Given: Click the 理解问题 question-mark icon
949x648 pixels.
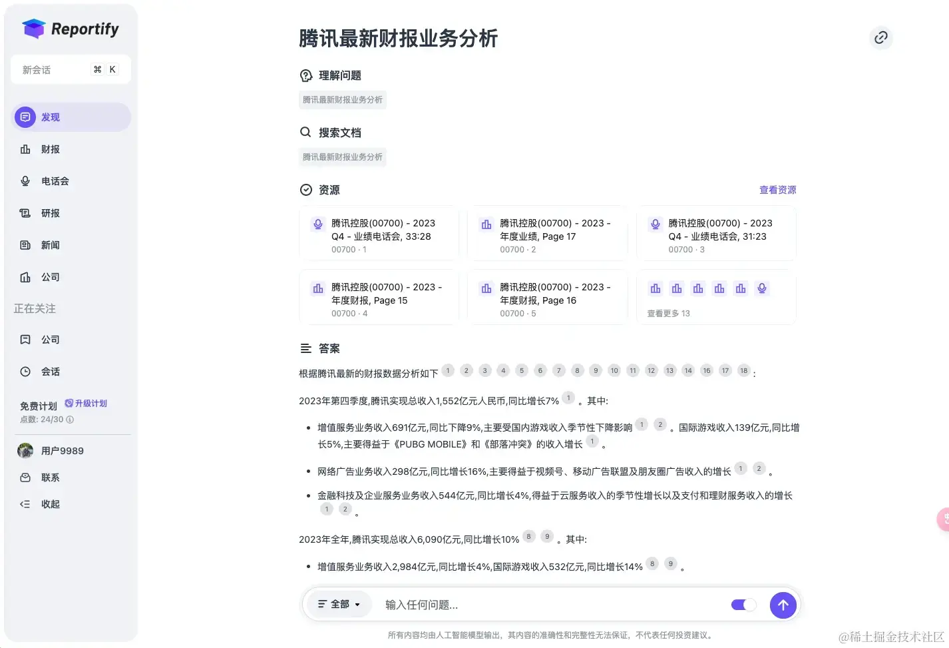Looking at the screenshot, I should (306, 75).
